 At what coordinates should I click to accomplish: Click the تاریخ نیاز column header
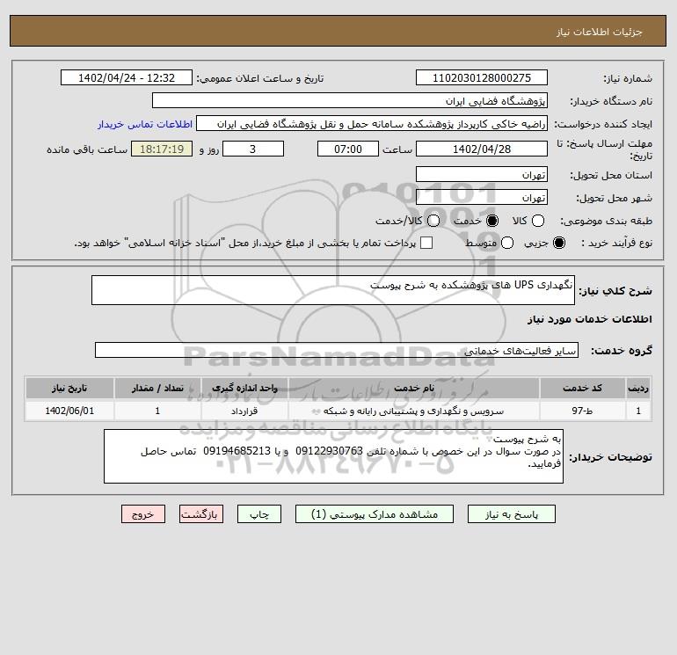(69, 388)
